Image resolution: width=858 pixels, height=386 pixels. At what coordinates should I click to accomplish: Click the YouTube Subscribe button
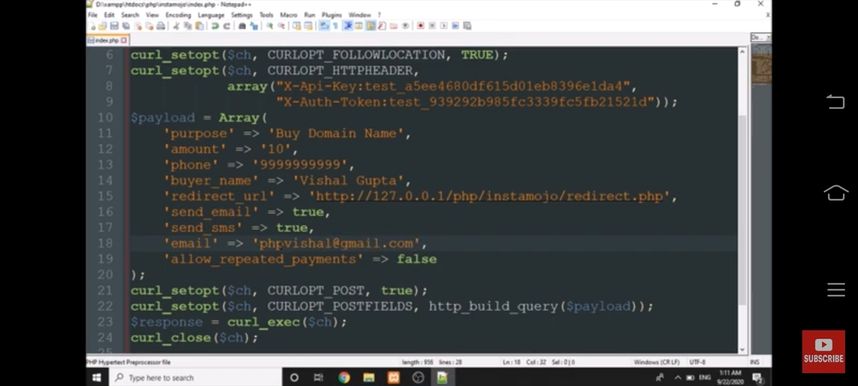pyautogui.click(x=824, y=352)
